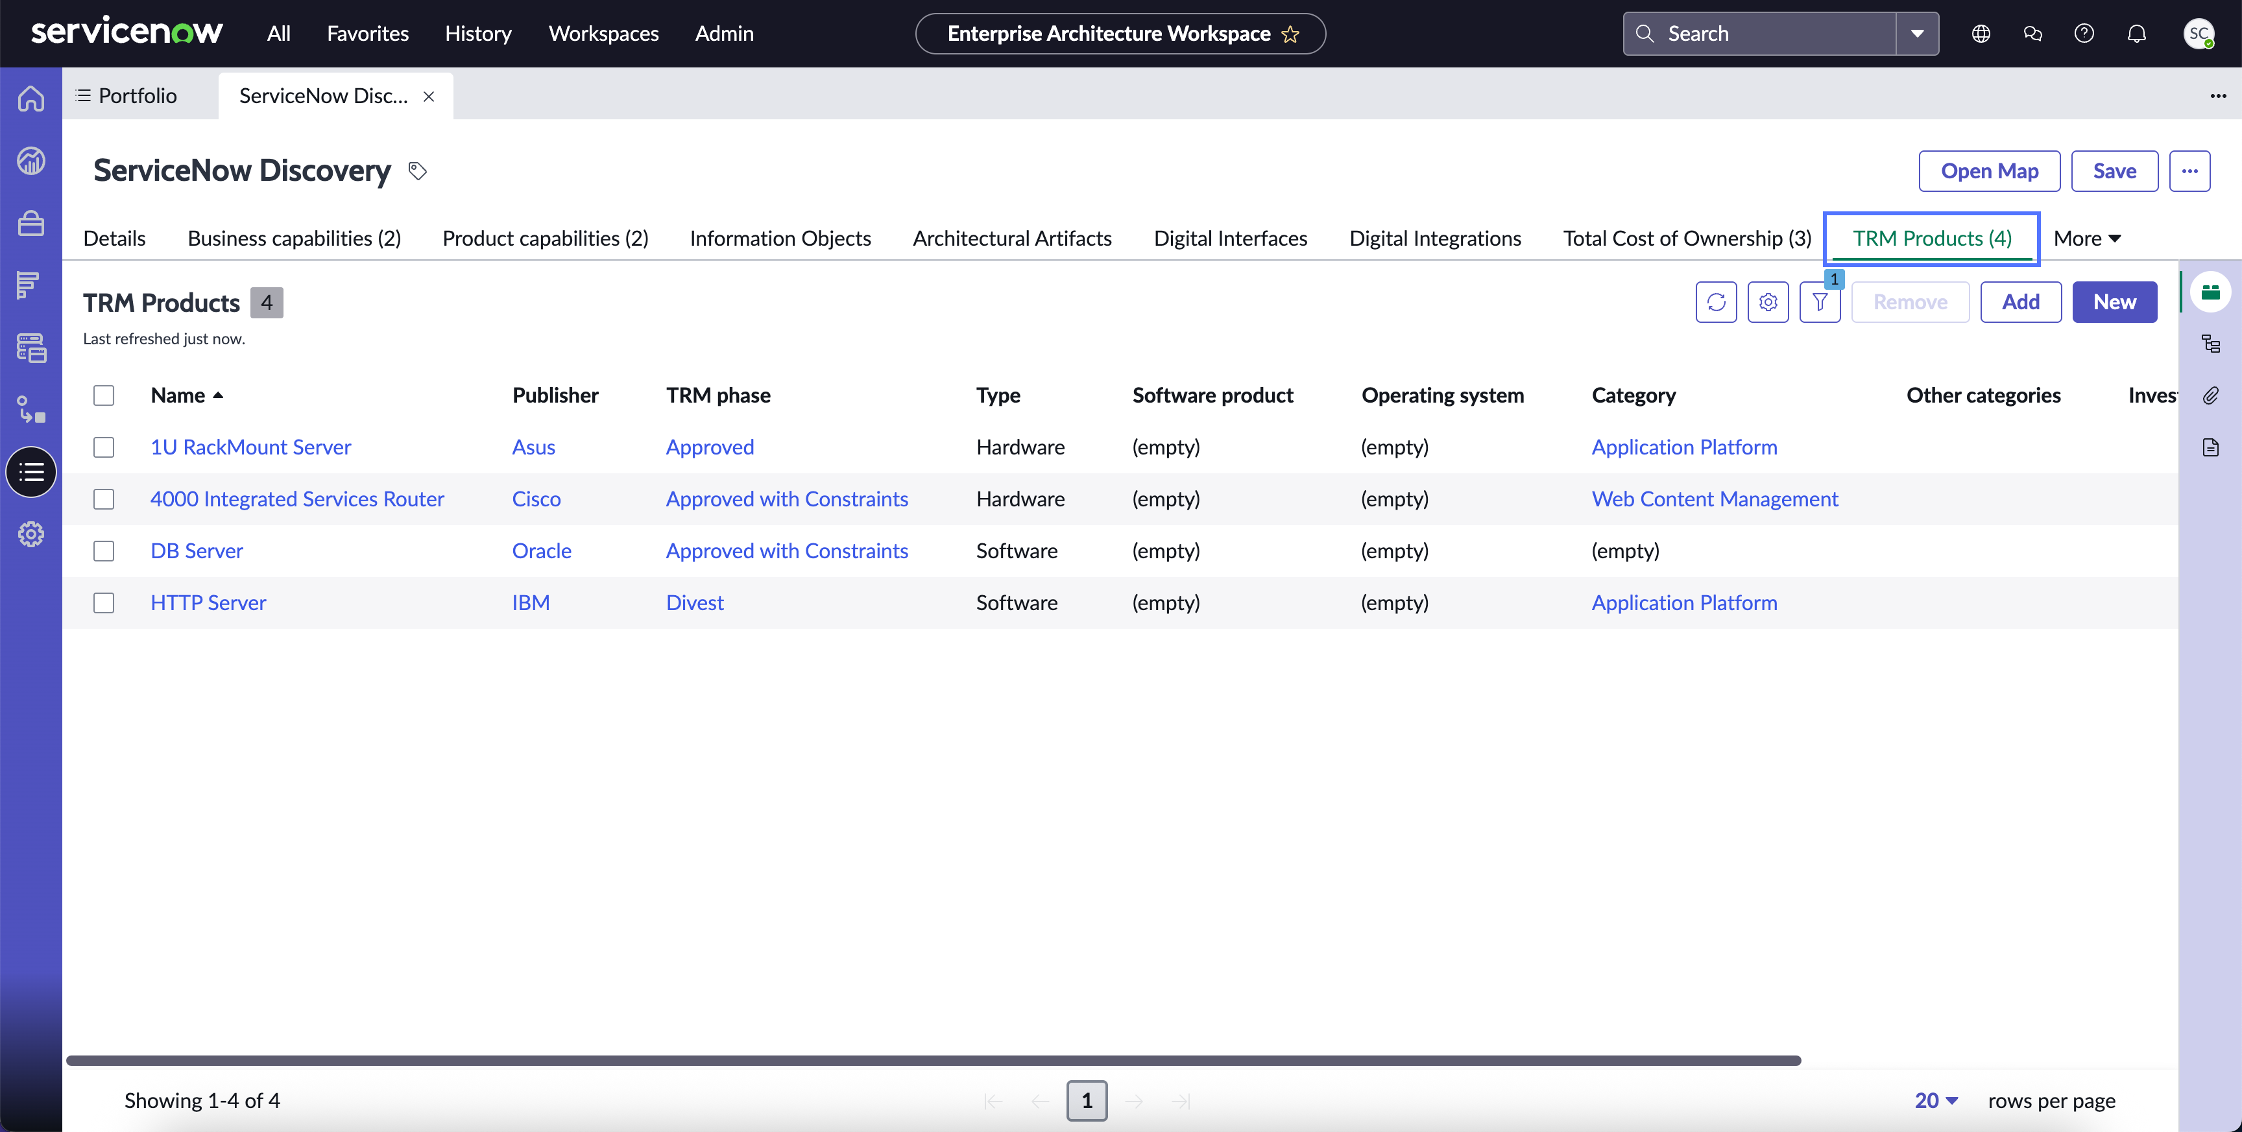This screenshot has height=1132, width=2242.
Task: Sort by the TRM phase column header
Action: (x=718, y=395)
